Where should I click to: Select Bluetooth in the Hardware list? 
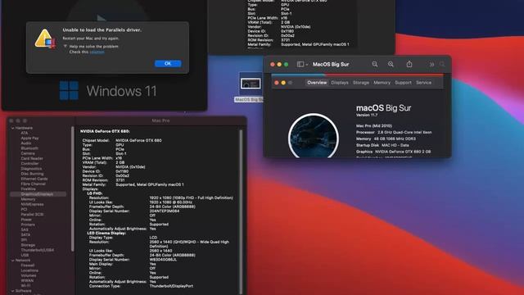[29, 148]
